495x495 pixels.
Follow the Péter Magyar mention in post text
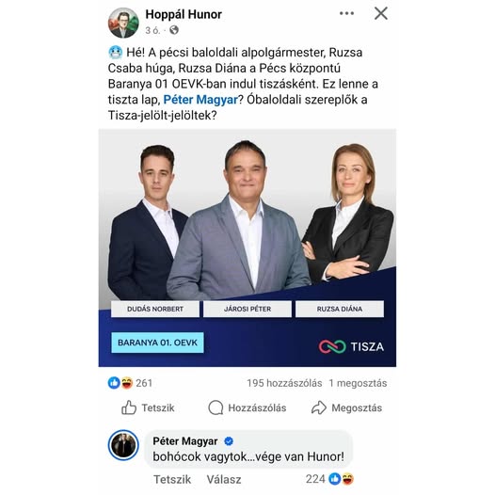pos(200,100)
